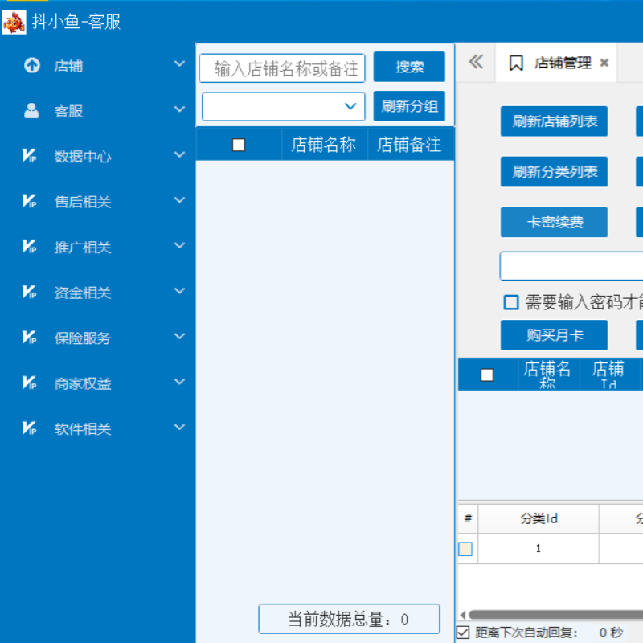Sort by the 店铺名称 column in left list

tap(324, 145)
